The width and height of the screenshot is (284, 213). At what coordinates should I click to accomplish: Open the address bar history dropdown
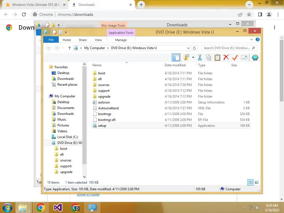click(188, 48)
